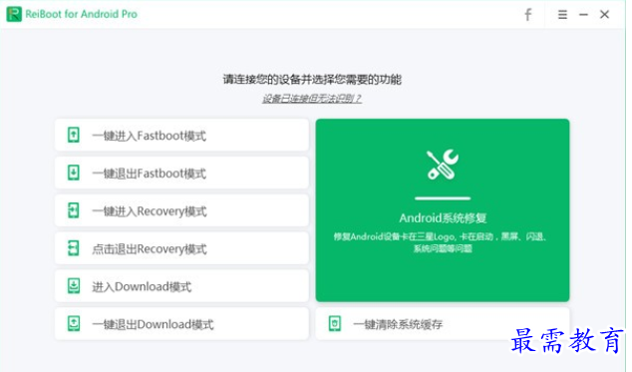
Task: Choose 一键进入Recovery模式
Action: (x=181, y=210)
